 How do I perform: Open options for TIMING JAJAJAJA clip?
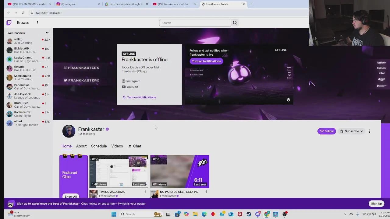[146, 192]
